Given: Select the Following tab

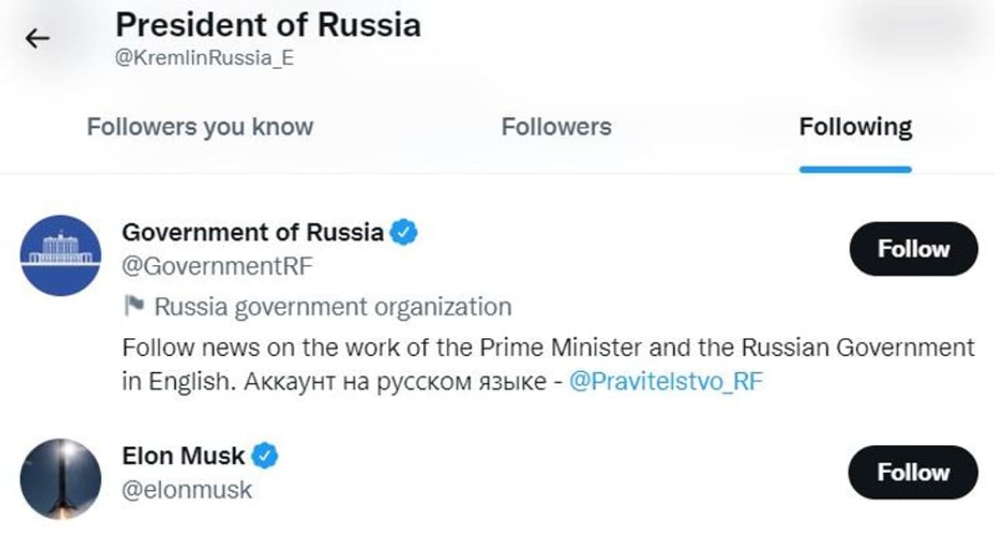Looking at the screenshot, I should [x=855, y=127].
